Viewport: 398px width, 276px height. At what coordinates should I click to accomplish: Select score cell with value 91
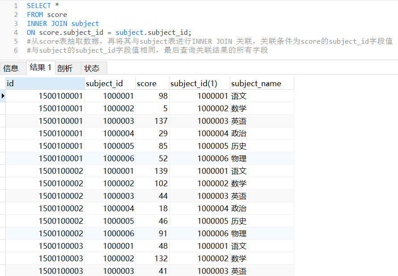pos(152,234)
